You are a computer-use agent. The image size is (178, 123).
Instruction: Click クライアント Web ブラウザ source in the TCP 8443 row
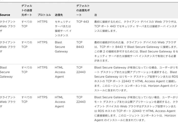tap(8, 47)
